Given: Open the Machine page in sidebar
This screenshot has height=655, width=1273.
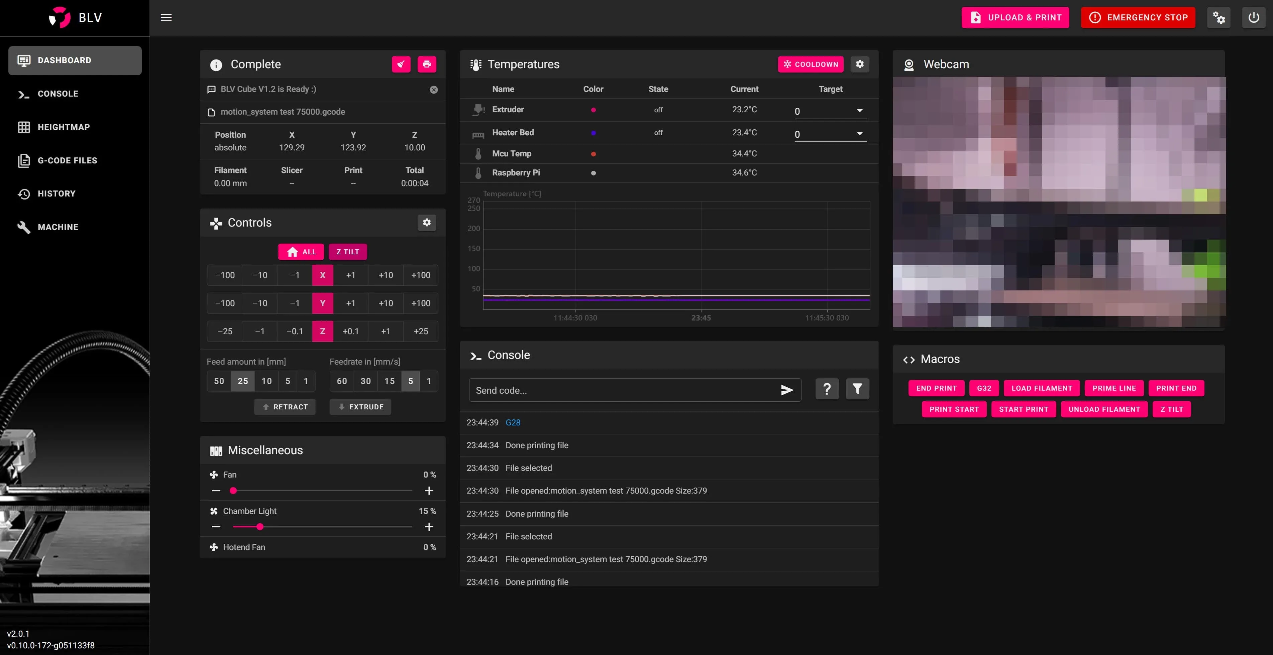Looking at the screenshot, I should (x=75, y=227).
